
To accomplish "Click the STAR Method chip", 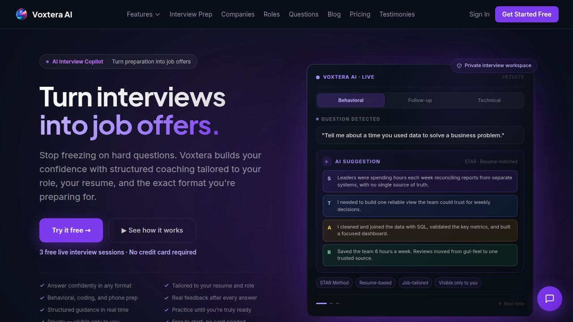I will [334, 283].
